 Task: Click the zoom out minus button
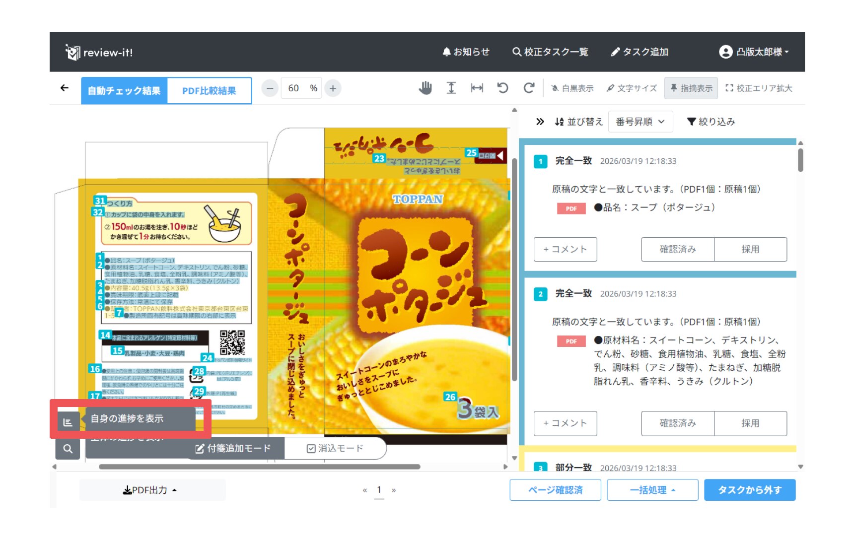coord(270,88)
